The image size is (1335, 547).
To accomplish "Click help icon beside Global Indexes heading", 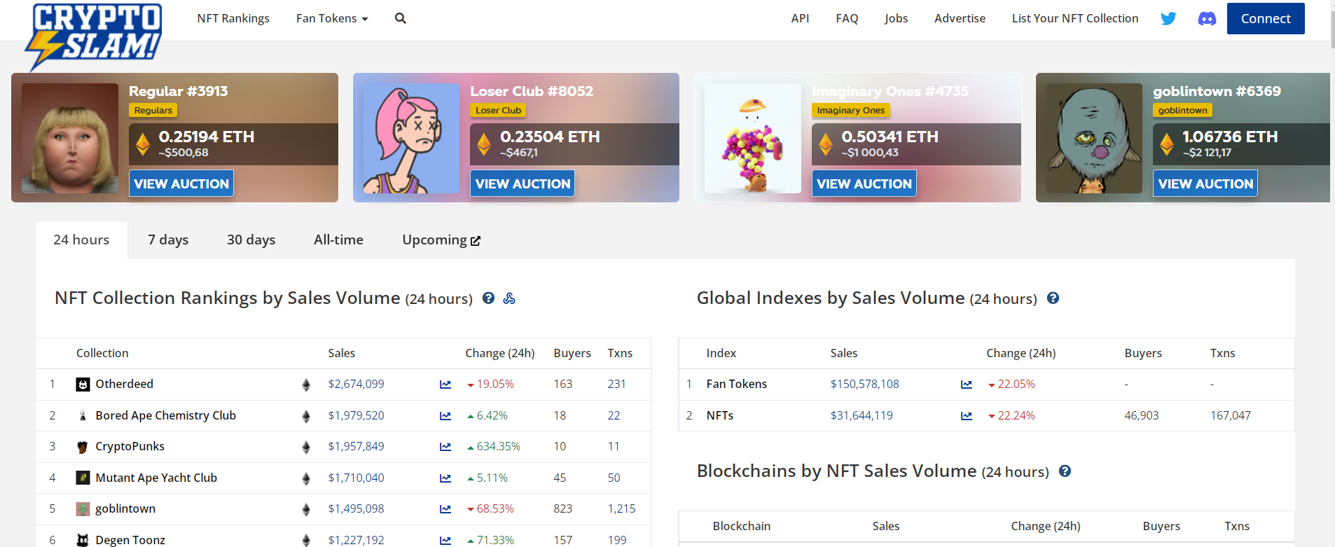I will click(x=1053, y=298).
